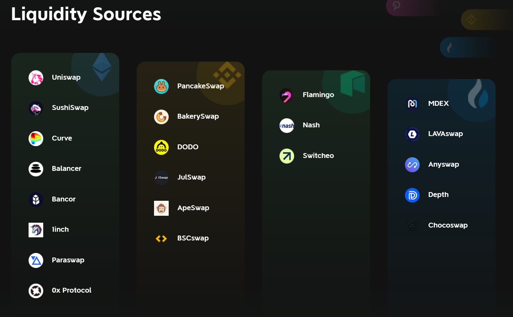Screen dimensions: 513x317
Task: Click the Switcheo arrow icon
Action: tap(287, 156)
